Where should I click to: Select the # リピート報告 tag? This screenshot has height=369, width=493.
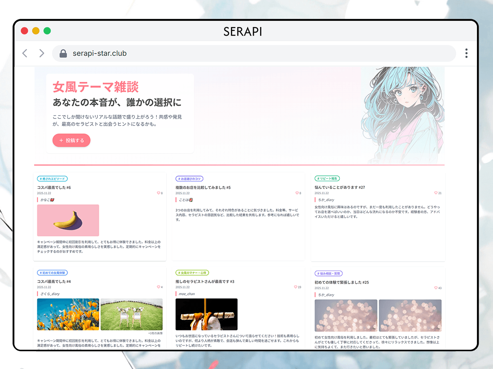tap(327, 179)
